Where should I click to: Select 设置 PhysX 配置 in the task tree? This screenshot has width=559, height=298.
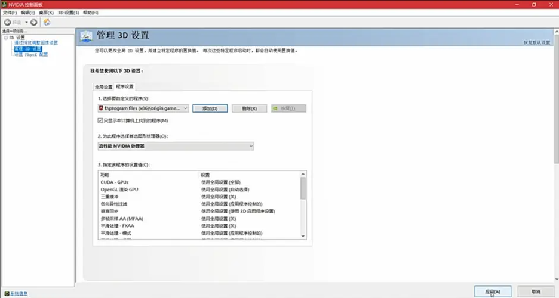click(x=31, y=55)
